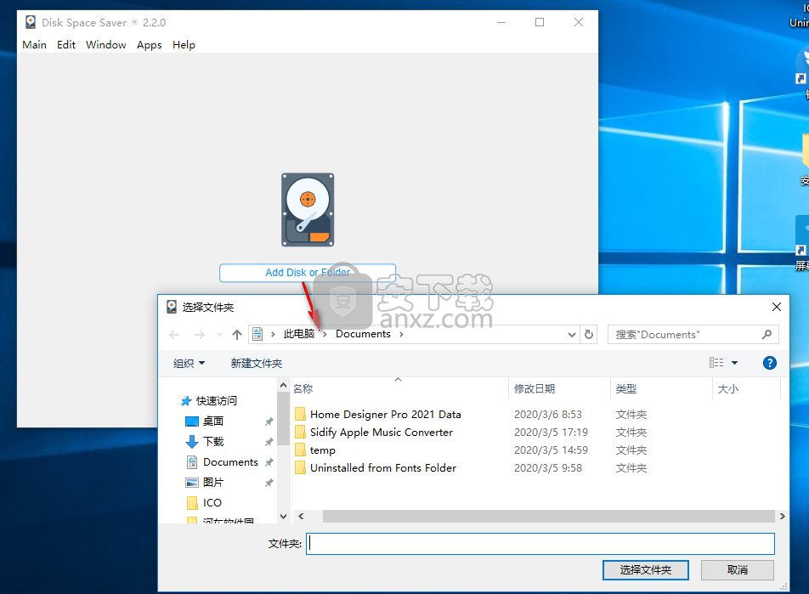Open the 组织 dropdown menu
809x594 pixels.
189,364
